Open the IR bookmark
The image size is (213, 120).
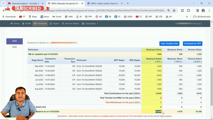coord(79,17)
